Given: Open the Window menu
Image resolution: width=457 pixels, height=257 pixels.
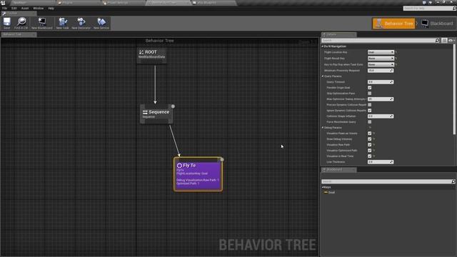Looking at the screenshot, I should [x=38, y=8].
